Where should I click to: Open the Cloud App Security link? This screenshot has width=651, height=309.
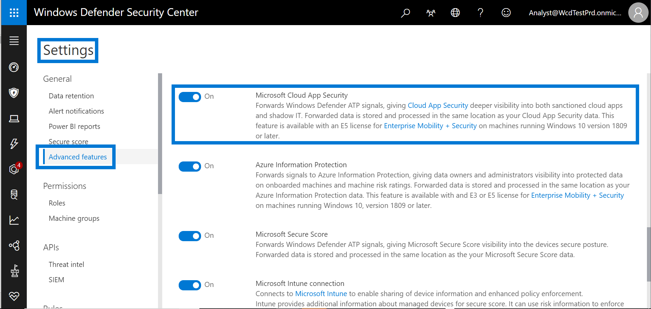pyautogui.click(x=438, y=105)
